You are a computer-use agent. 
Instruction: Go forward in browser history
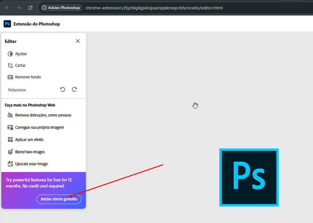coord(19,8)
